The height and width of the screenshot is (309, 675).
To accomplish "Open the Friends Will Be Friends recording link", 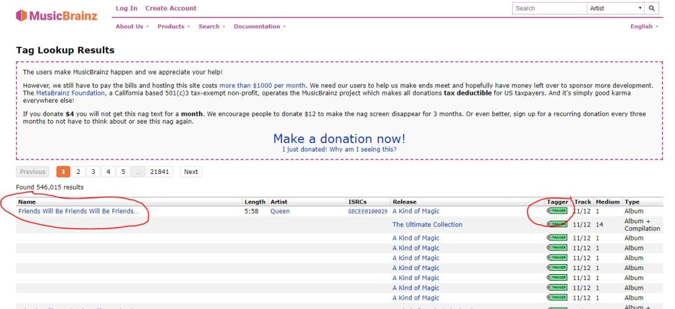I will click(78, 211).
